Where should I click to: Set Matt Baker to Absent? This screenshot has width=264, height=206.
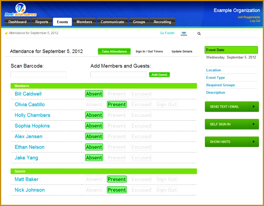pos(94,179)
